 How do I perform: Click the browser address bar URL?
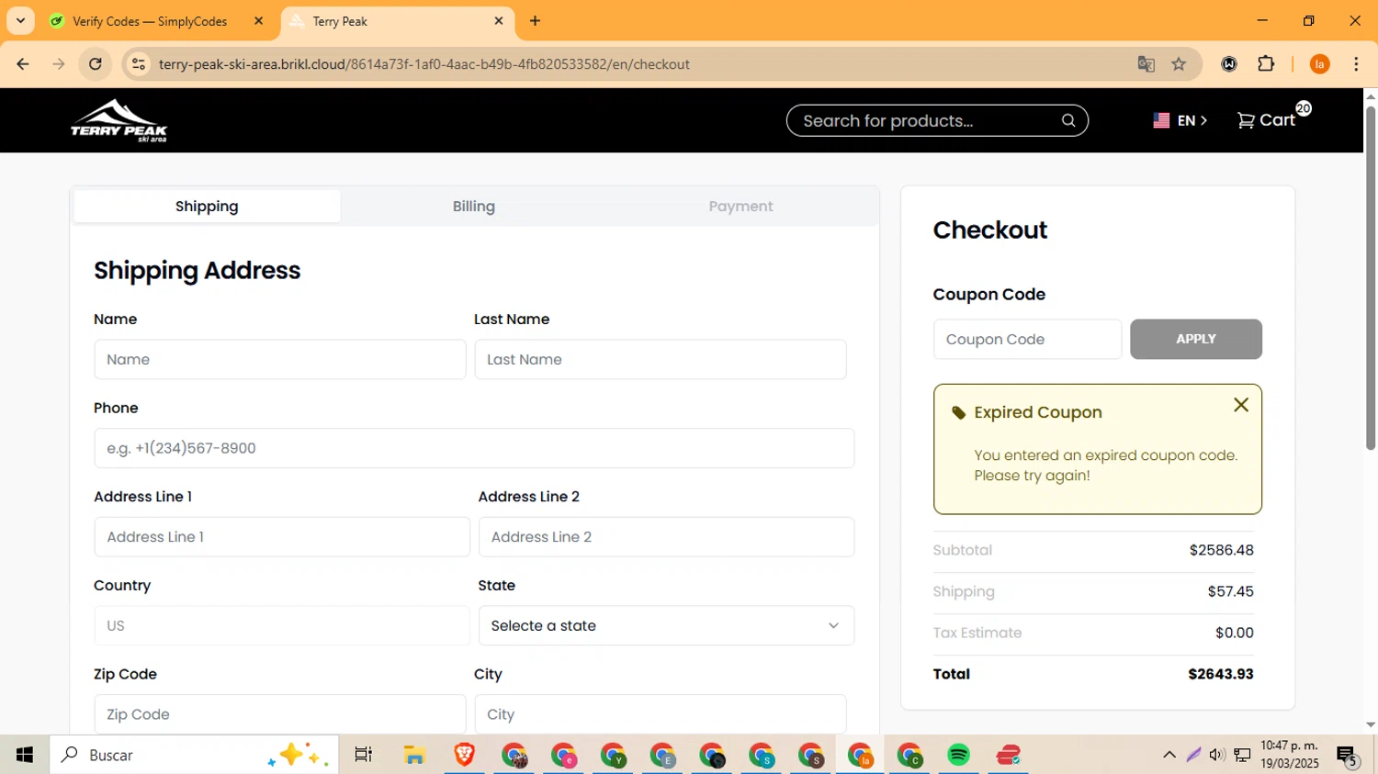(x=424, y=64)
